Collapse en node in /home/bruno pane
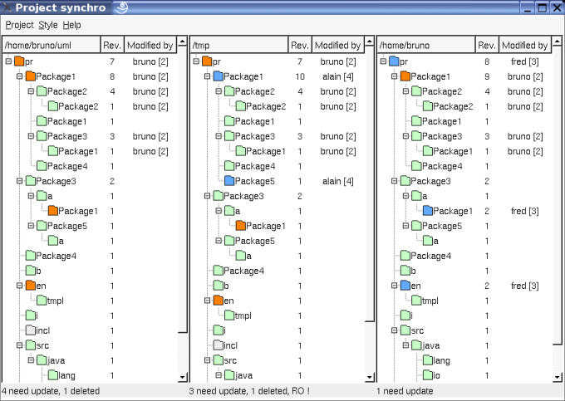Viewport: 565px width, 401px height. coord(395,286)
